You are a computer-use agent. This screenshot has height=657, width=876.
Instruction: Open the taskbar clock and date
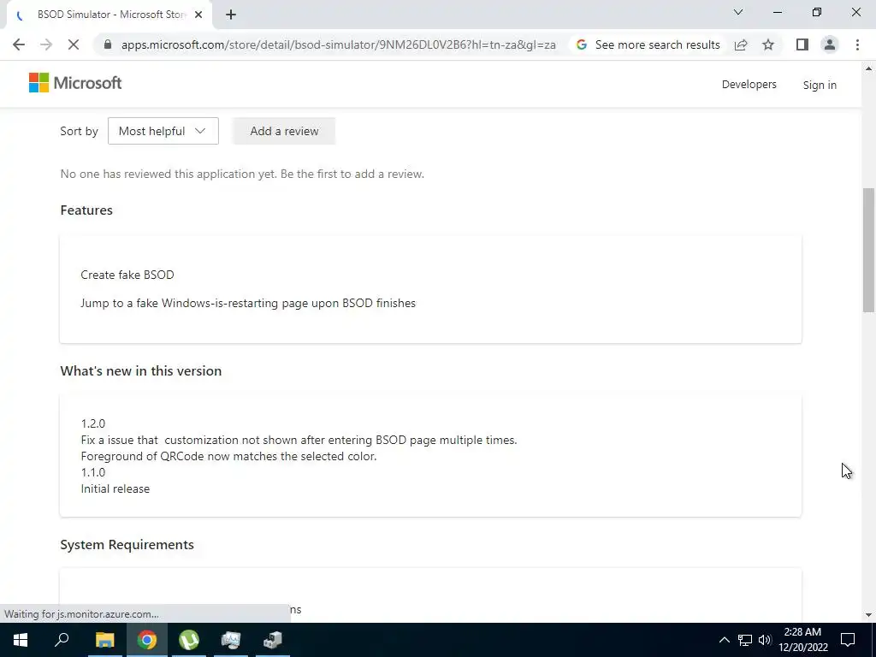802,640
